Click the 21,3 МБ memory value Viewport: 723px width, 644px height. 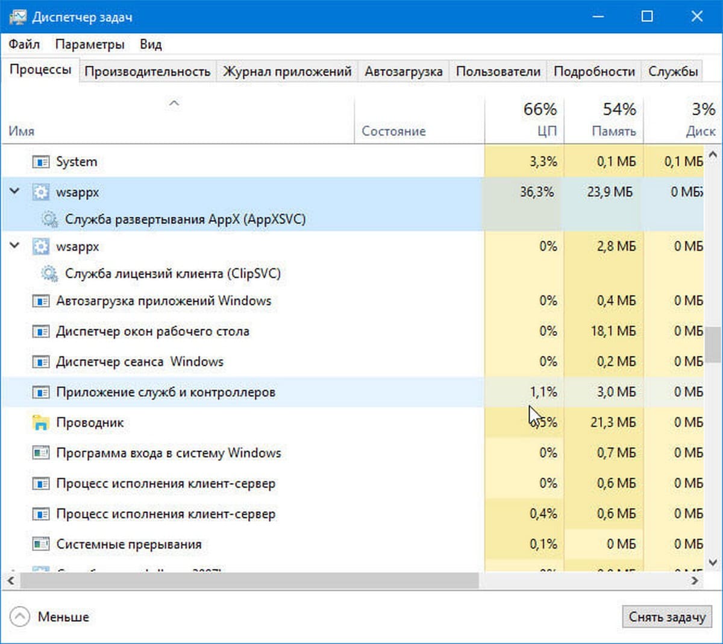(613, 423)
